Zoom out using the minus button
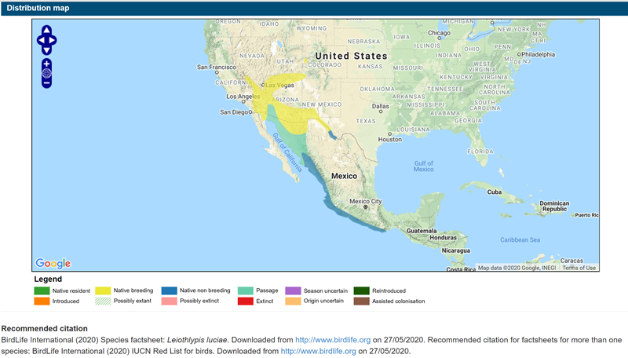This screenshot has width=628, height=358. point(46,84)
